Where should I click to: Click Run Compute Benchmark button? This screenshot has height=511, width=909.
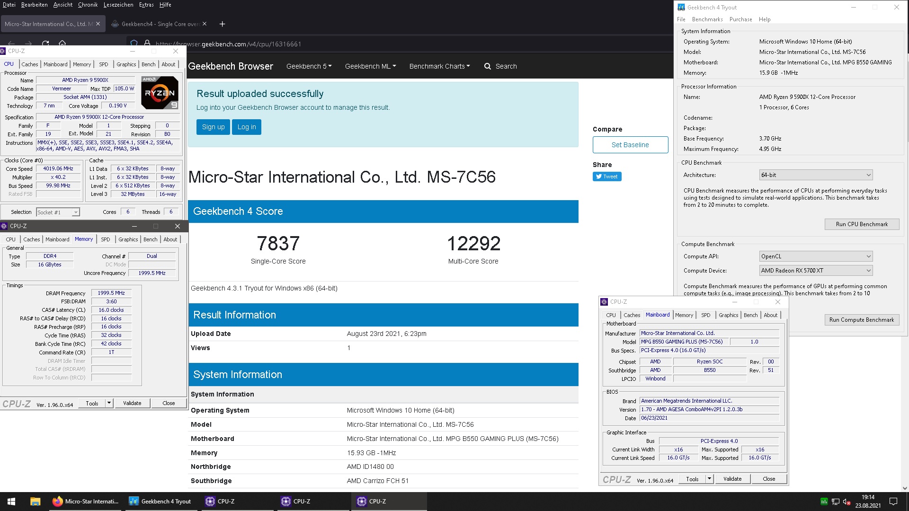click(x=862, y=320)
